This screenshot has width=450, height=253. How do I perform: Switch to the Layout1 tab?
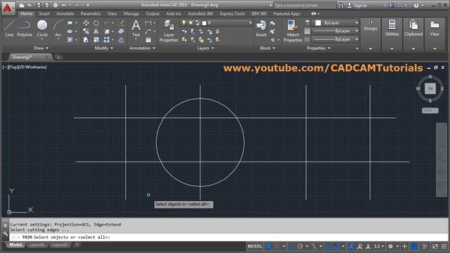[37, 245]
